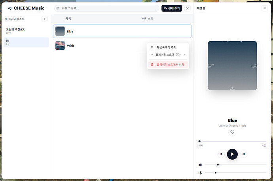Select the 'dd' playlist in the sidebar

(x=26, y=42)
